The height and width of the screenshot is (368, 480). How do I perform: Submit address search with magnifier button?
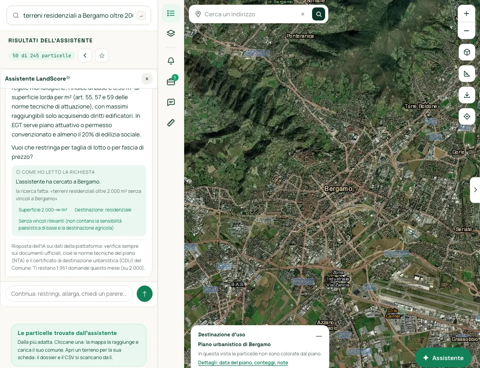[x=318, y=14]
